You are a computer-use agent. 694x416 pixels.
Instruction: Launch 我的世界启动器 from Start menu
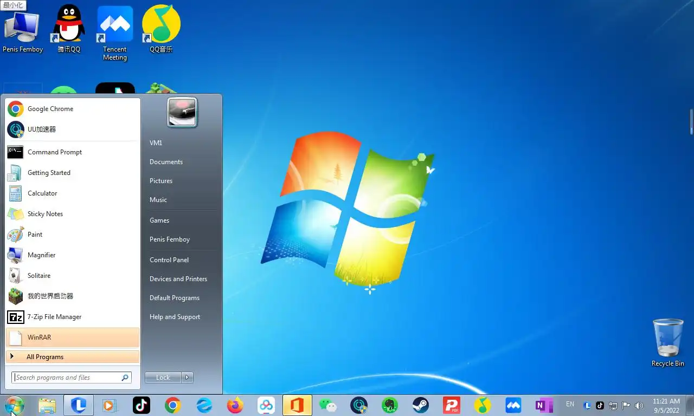(x=73, y=296)
